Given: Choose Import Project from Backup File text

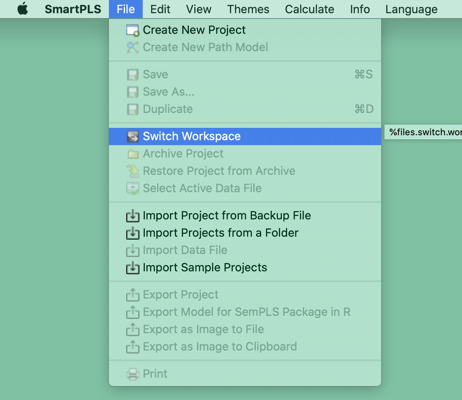Looking at the screenshot, I should [226, 216].
